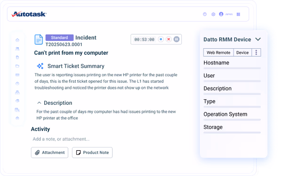Click the Autotask logo
The width and height of the screenshot is (282, 176).
coord(29,14)
